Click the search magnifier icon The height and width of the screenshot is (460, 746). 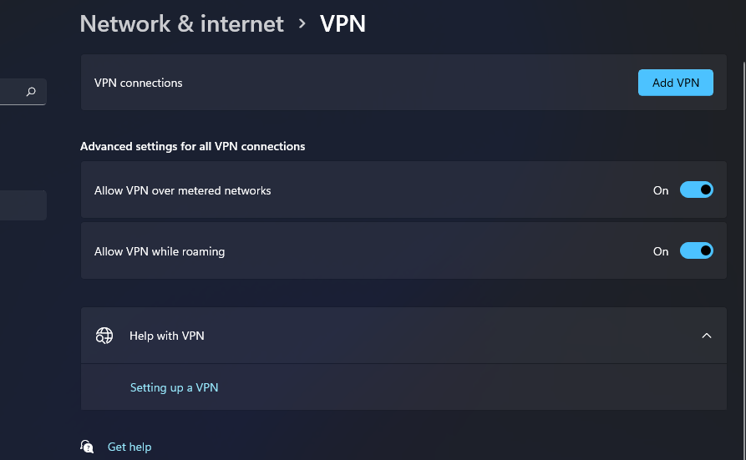click(32, 92)
